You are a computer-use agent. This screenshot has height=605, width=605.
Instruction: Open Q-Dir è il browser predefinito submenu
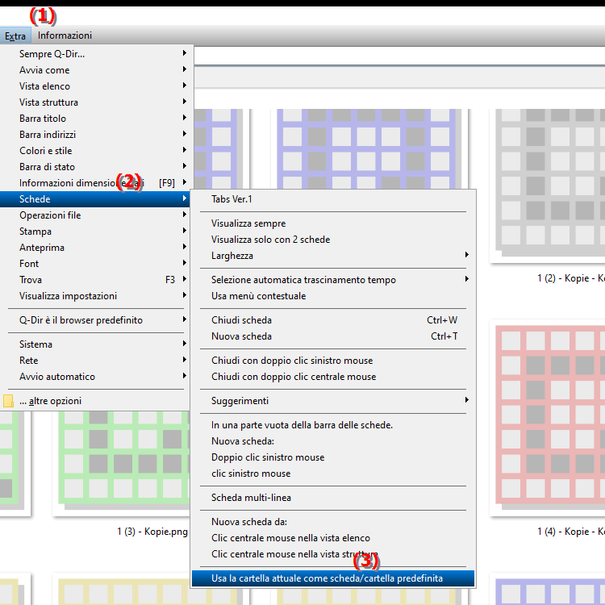(95, 320)
